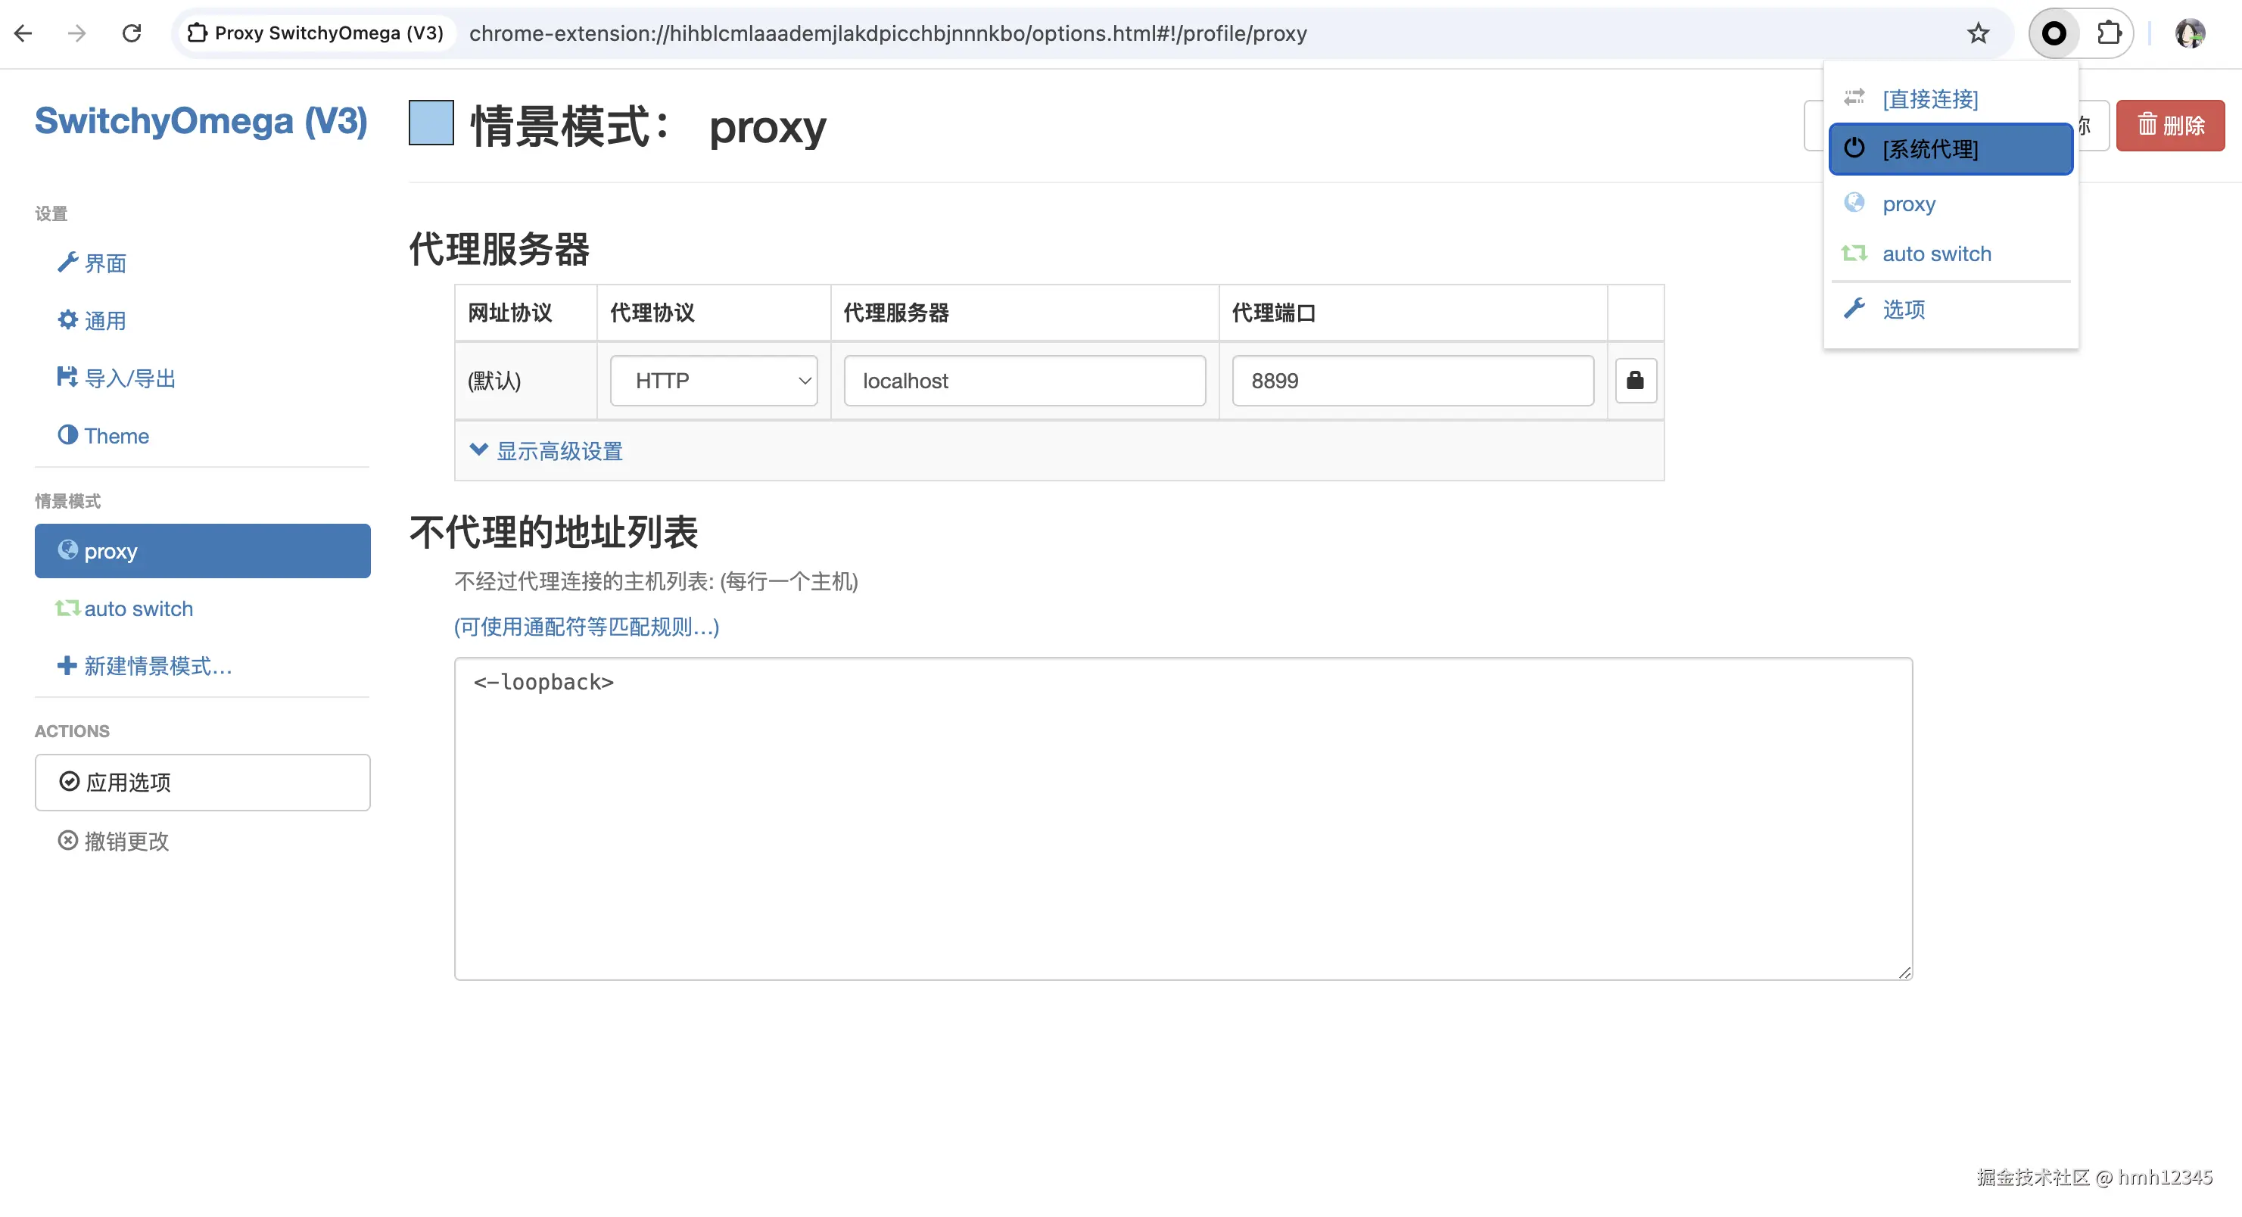The height and width of the screenshot is (1217, 2242).
Task: Click the SwitchyOmega extension icon in toolbar
Action: (x=2054, y=33)
